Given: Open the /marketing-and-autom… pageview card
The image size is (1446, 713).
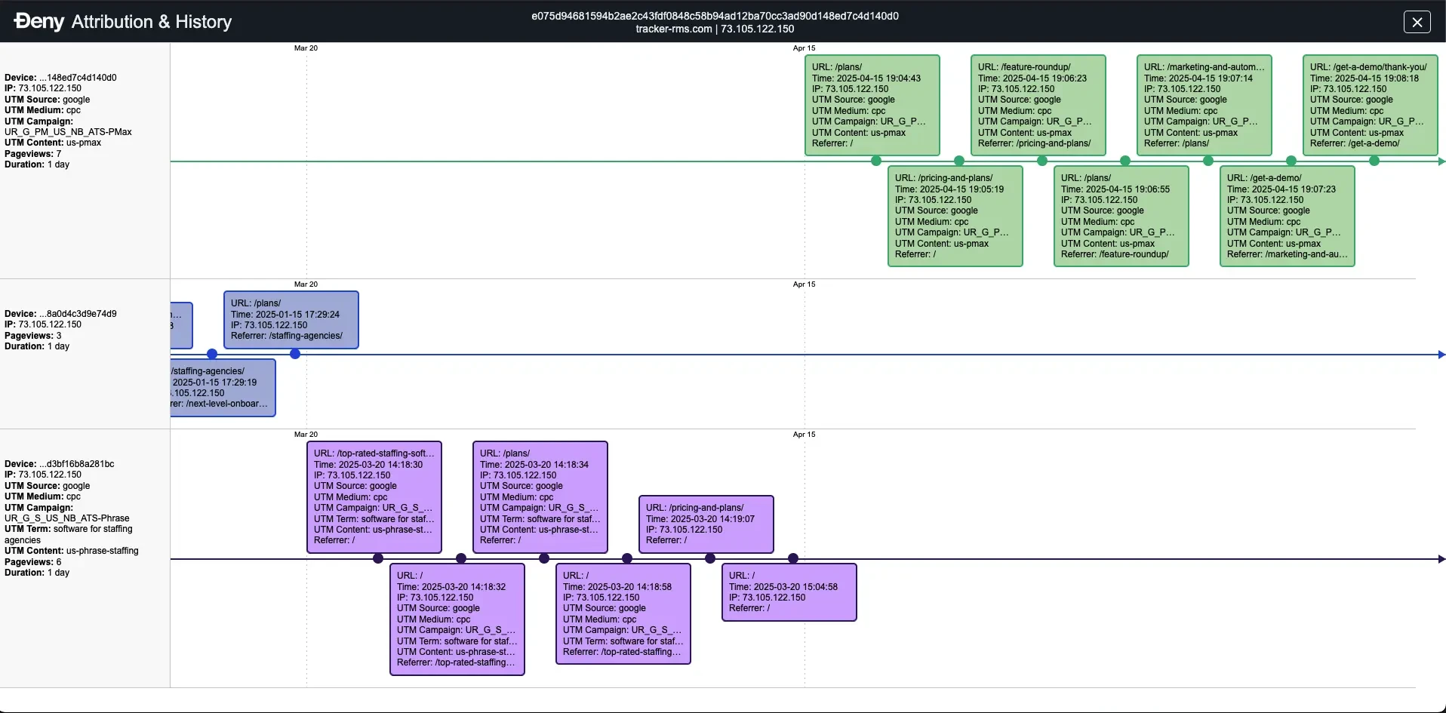Looking at the screenshot, I should point(1204,105).
